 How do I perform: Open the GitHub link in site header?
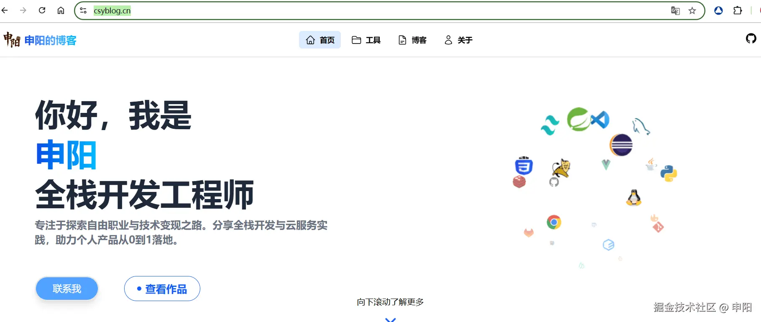pyautogui.click(x=751, y=39)
